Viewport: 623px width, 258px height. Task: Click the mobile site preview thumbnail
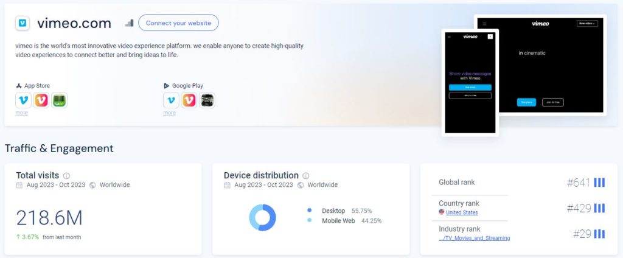(470, 83)
